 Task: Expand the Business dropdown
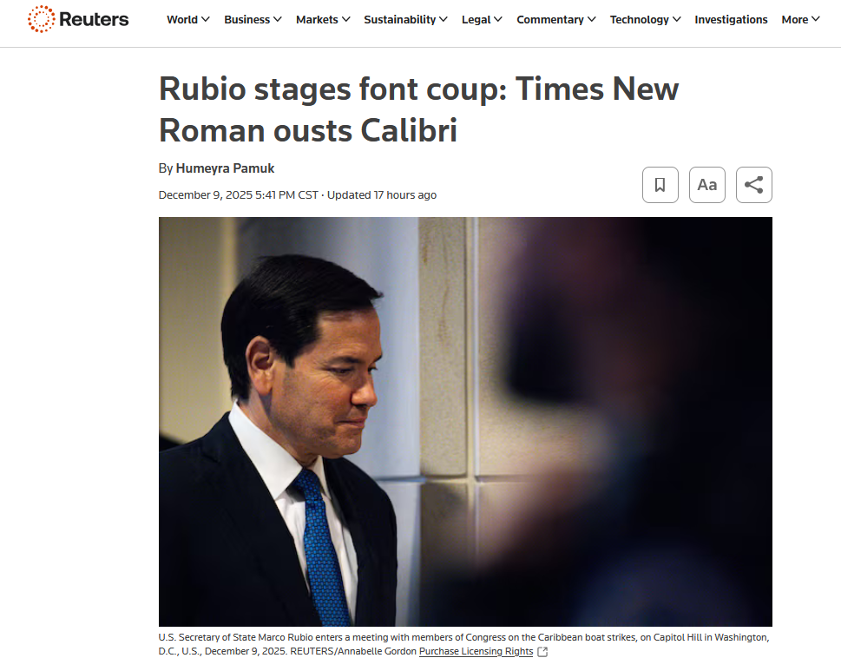pyautogui.click(x=253, y=19)
